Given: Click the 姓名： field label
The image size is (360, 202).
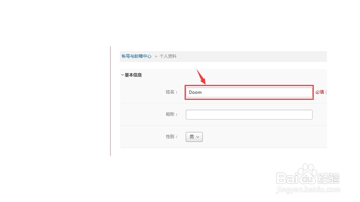Looking at the screenshot, I should pos(172,92).
